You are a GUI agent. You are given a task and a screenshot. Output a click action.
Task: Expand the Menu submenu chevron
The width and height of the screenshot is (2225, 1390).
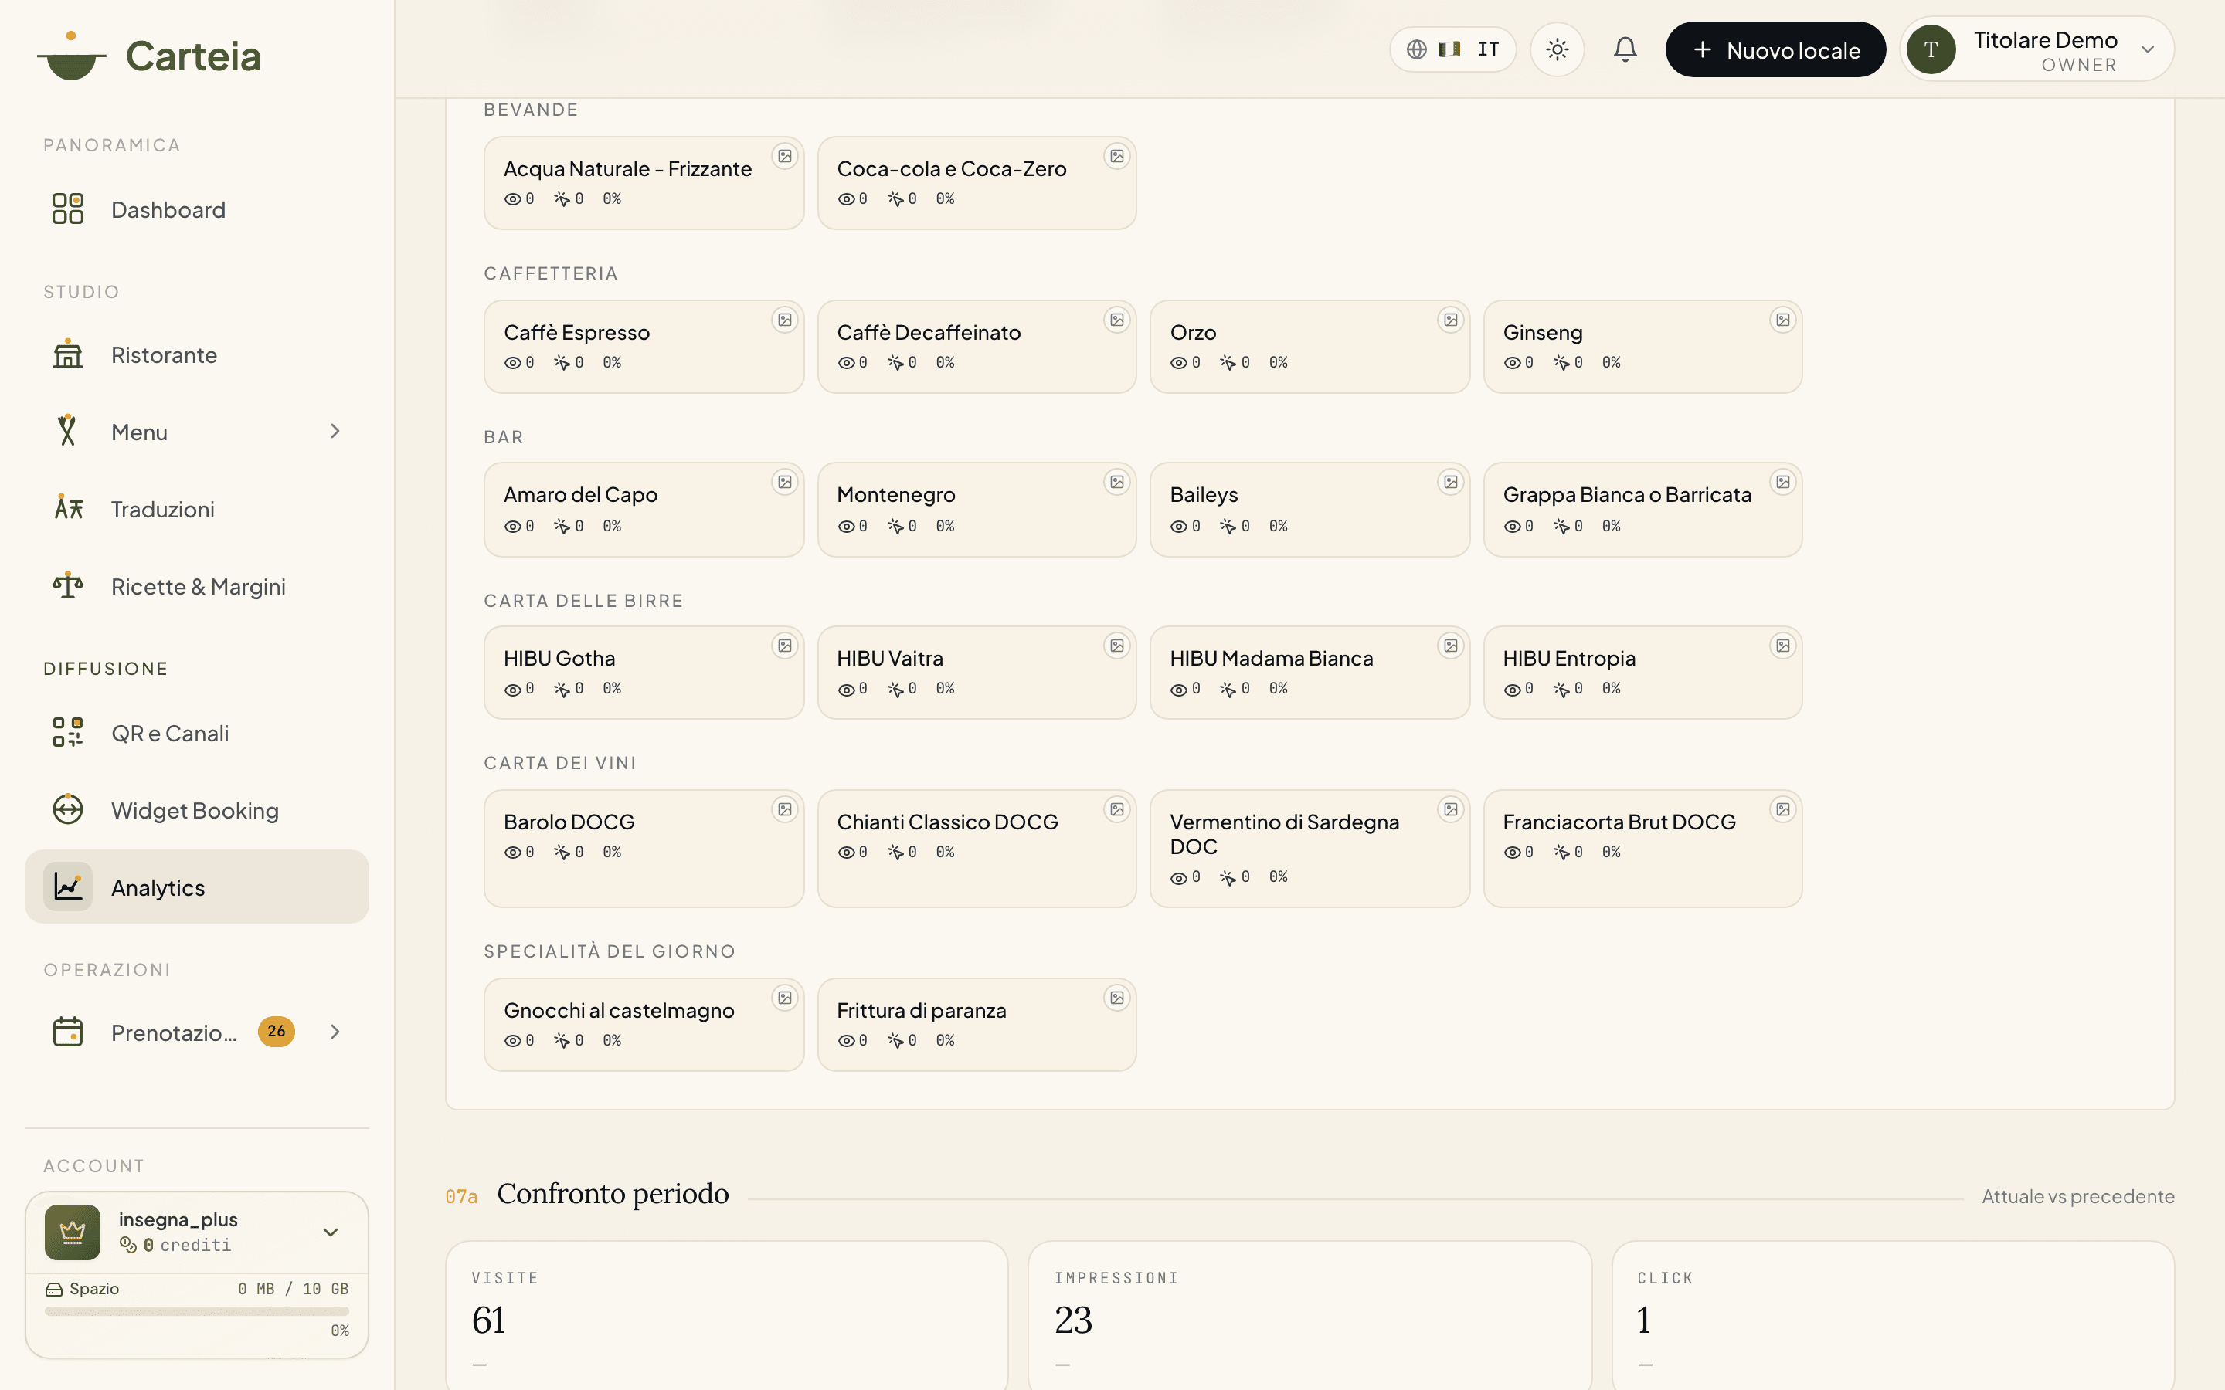click(335, 431)
